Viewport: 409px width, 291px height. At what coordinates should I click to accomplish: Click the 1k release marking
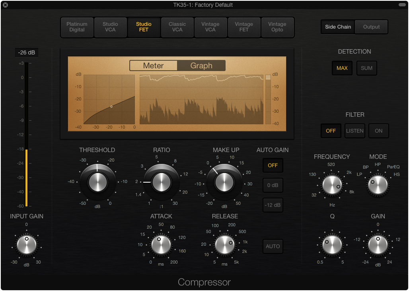click(x=245, y=242)
